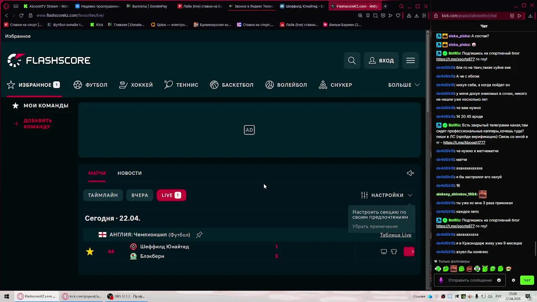Select the red angry face emote

(x=469, y=269)
